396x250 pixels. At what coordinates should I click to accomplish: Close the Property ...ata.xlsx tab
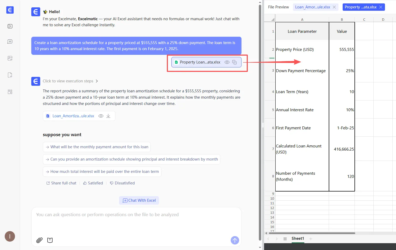(381, 7)
